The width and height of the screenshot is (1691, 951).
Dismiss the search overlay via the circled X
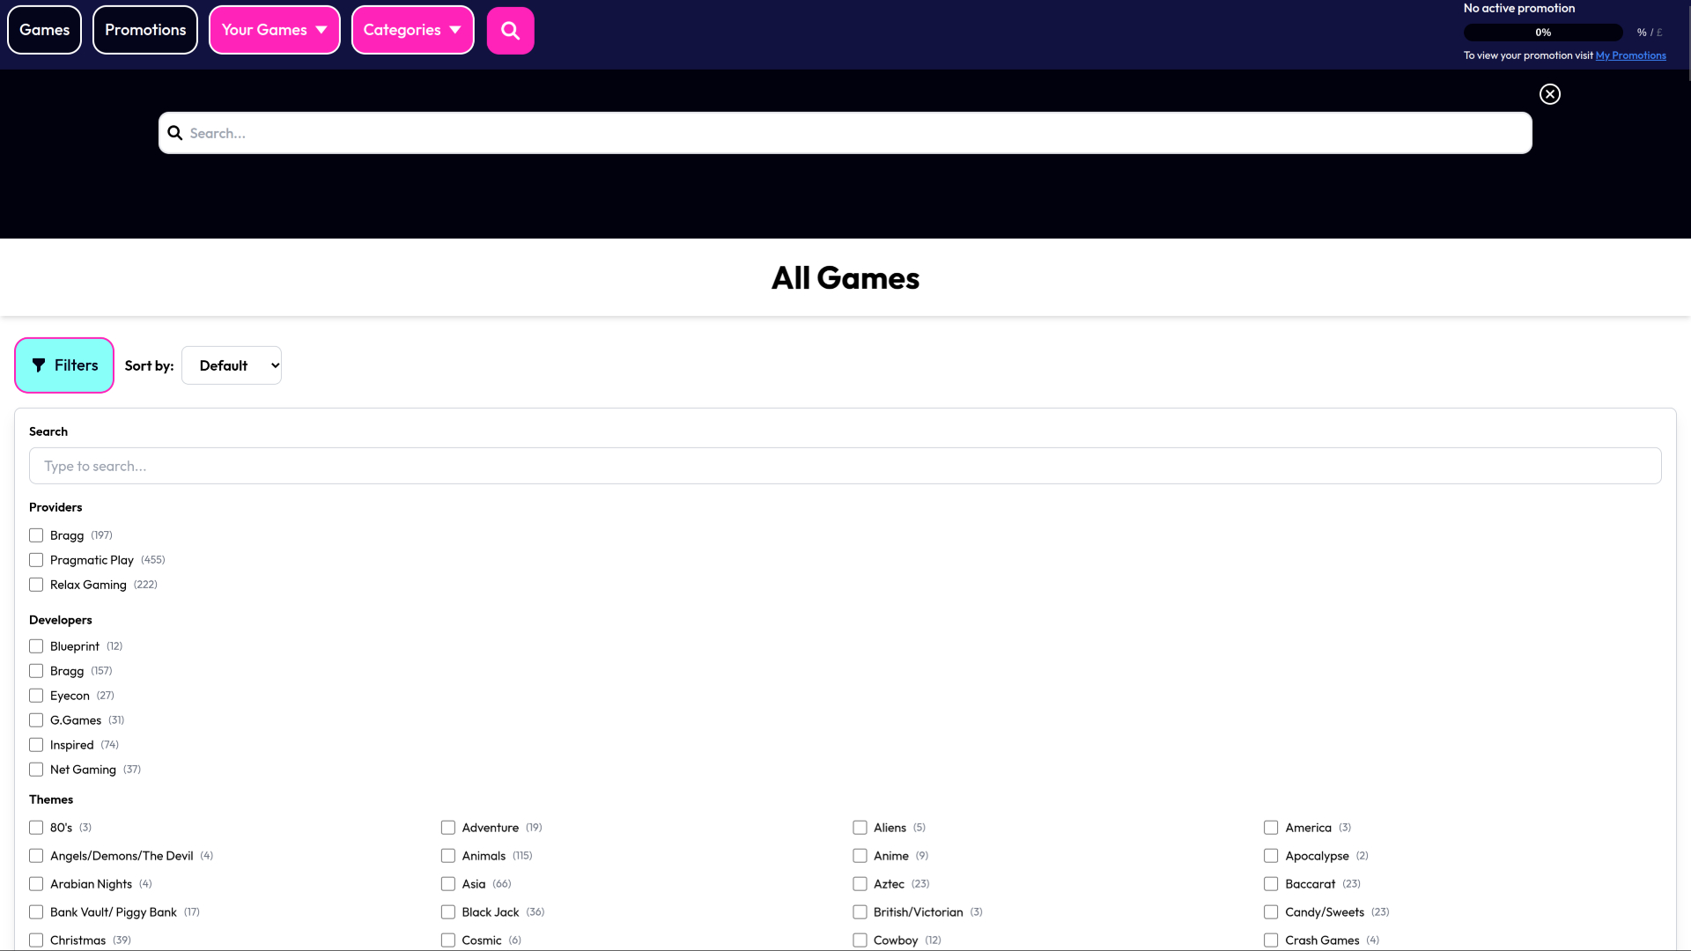click(x=1549, y=93)
